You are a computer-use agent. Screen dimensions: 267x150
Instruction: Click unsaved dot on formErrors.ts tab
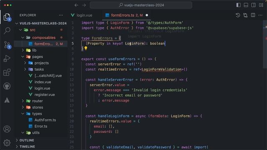click(x=147, y=15)
